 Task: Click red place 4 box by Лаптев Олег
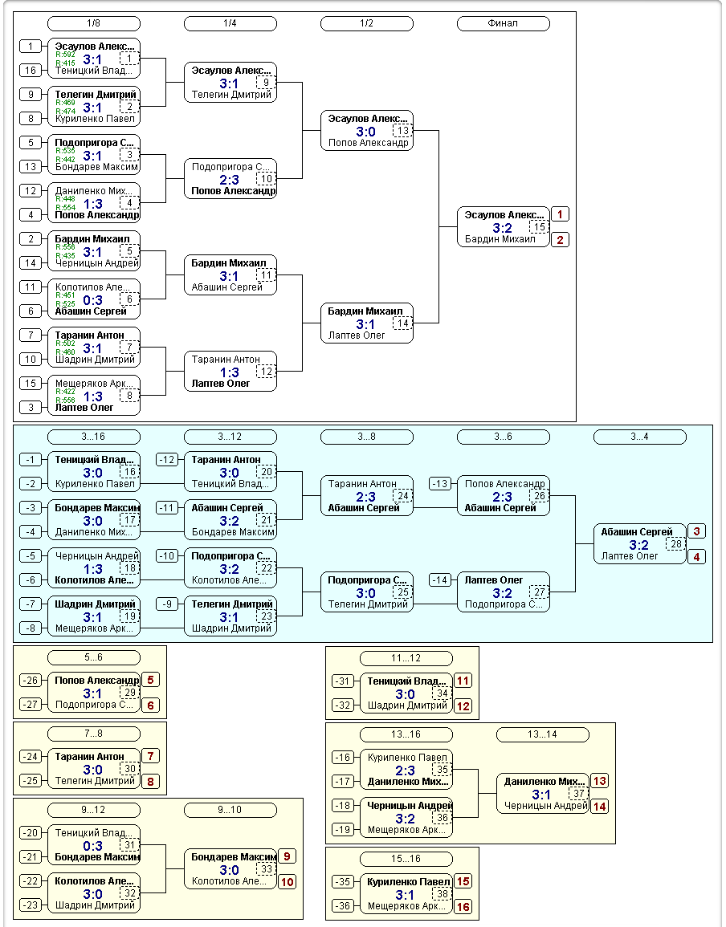pos(696,556)
